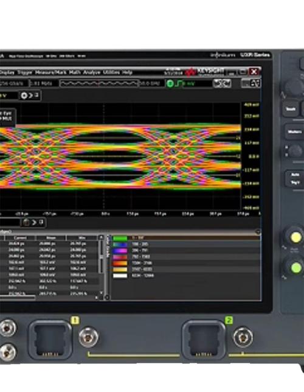Open the gear icon below the waveform grid
The width and height of the screenshot is (304, 392).
click(26, 222)
